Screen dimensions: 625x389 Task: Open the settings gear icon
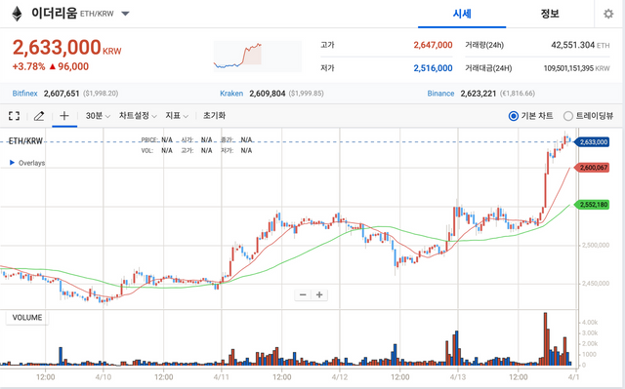608,14
